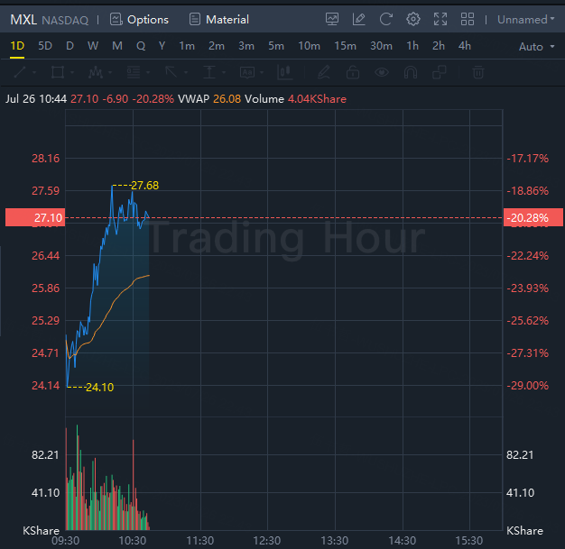Open the Options page

[x=139, y=19]
